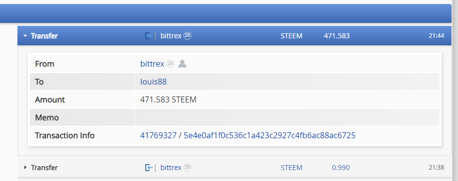Image resolution: width=458 pixels, height=181 pixels.
Task: Click the 0.990 amount in bottom row
Action: pyautogui.click(x=341, y=168)
